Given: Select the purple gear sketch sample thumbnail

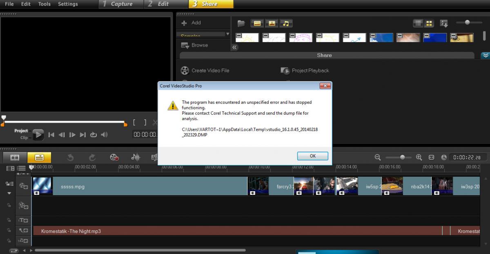Looking at the screenshot, I should tap(301, 38).
